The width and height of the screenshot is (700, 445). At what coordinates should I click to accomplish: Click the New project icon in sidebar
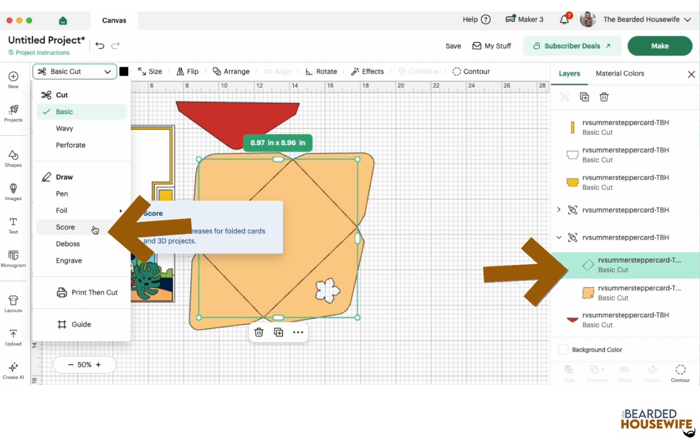click(13, 80)
